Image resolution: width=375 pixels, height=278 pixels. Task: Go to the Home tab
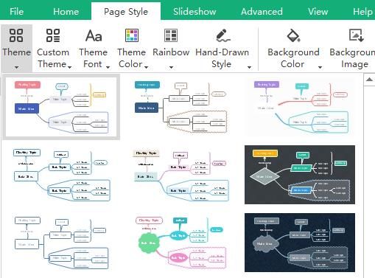66,12
